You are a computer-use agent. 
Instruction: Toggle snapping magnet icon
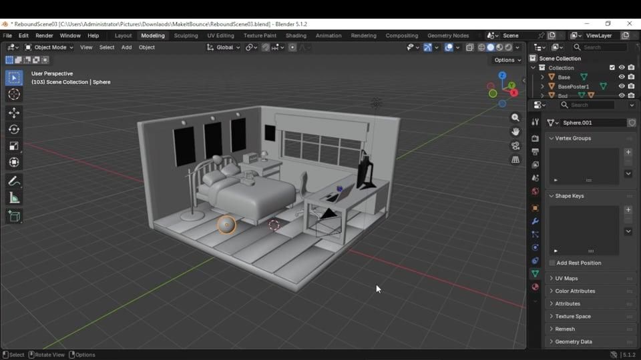[x=266, y=47]
